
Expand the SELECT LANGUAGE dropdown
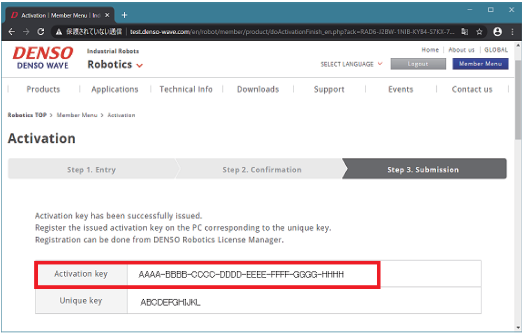[x=351, y=64]
